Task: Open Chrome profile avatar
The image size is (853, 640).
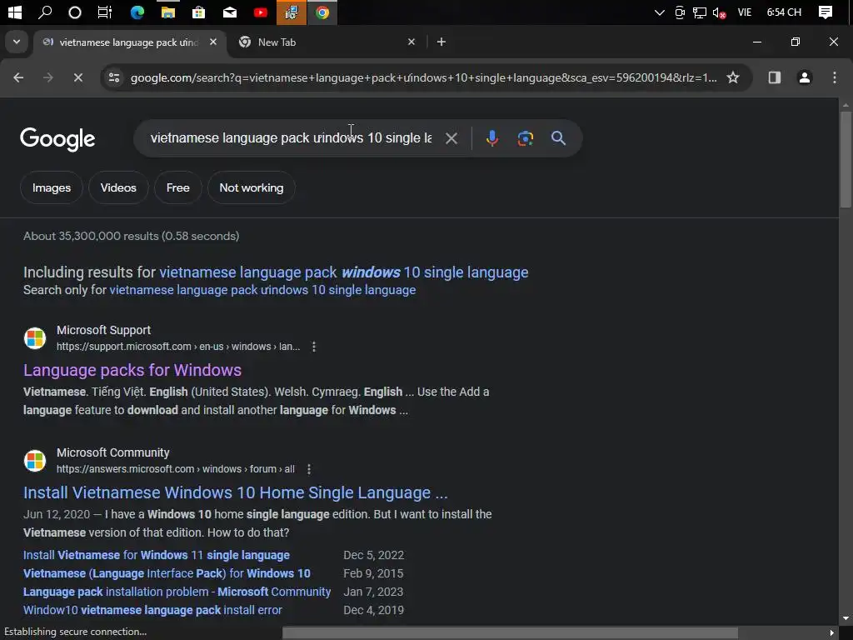Action: (804, 77)
